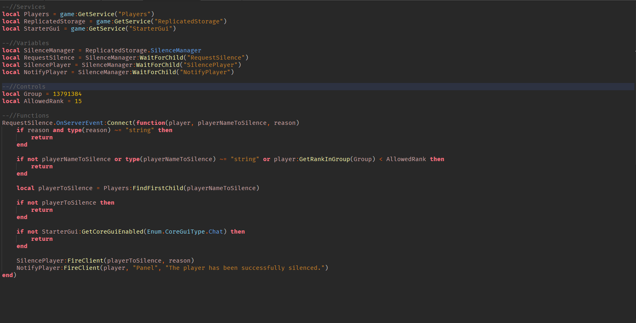Click the local playerToSilence variable declaration
636x323 pixels.
point(138,188)
